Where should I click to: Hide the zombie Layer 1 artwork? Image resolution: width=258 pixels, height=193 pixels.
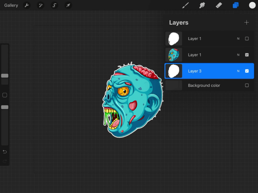[247, 55]
